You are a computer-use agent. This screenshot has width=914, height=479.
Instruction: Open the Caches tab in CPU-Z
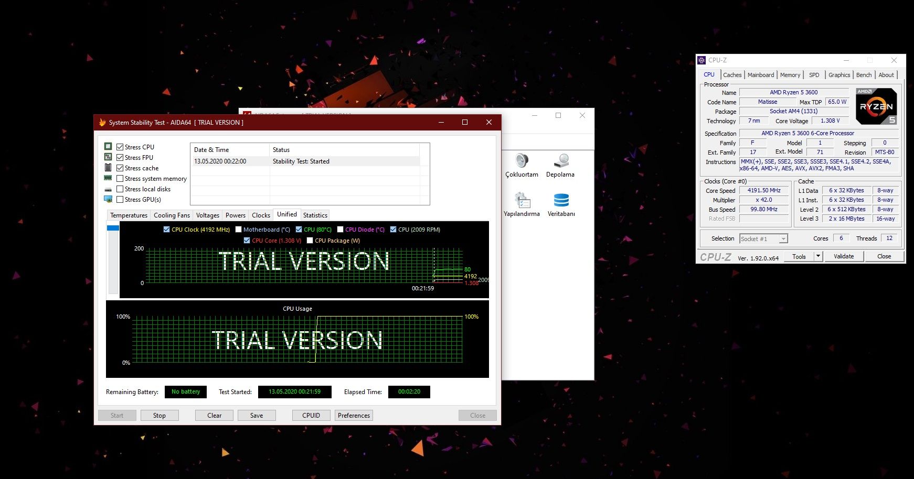click(732, 75)
